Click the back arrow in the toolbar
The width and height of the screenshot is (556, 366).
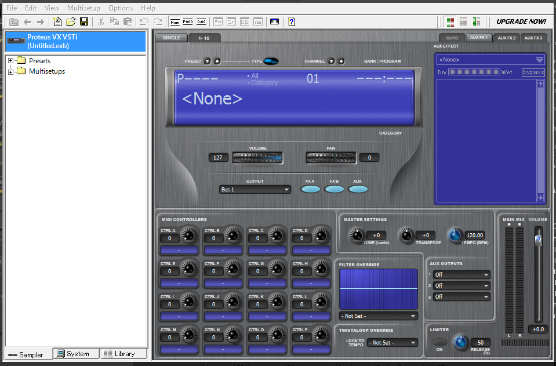(27, 22)
